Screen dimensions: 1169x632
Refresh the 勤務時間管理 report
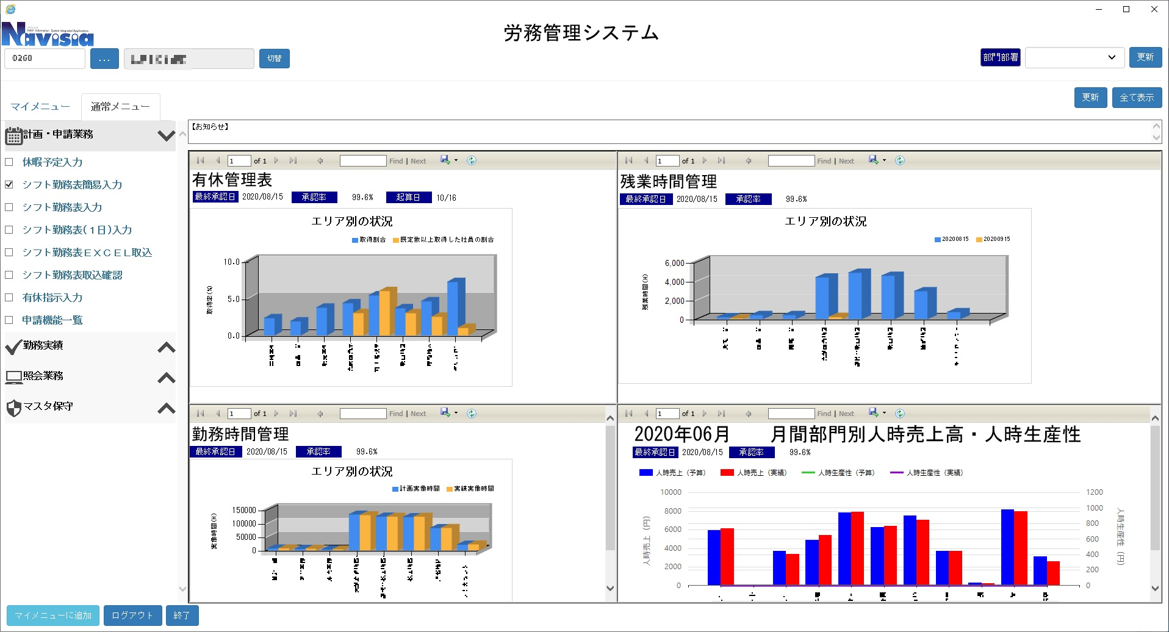tap(472, 414)
